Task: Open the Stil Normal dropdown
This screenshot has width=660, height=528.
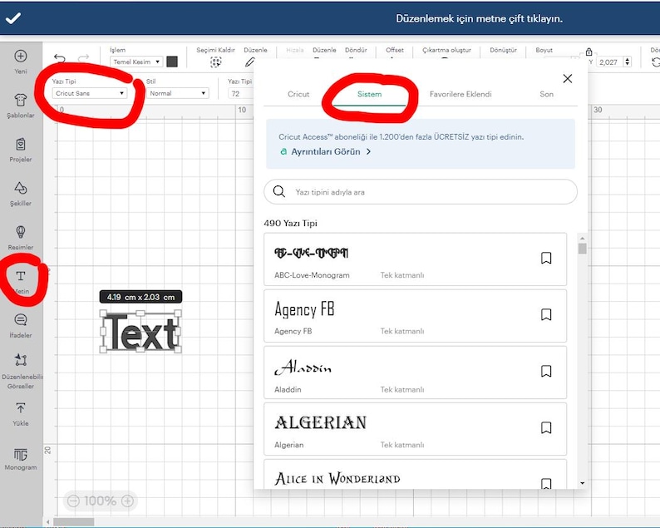Action: tap(178, 93)
